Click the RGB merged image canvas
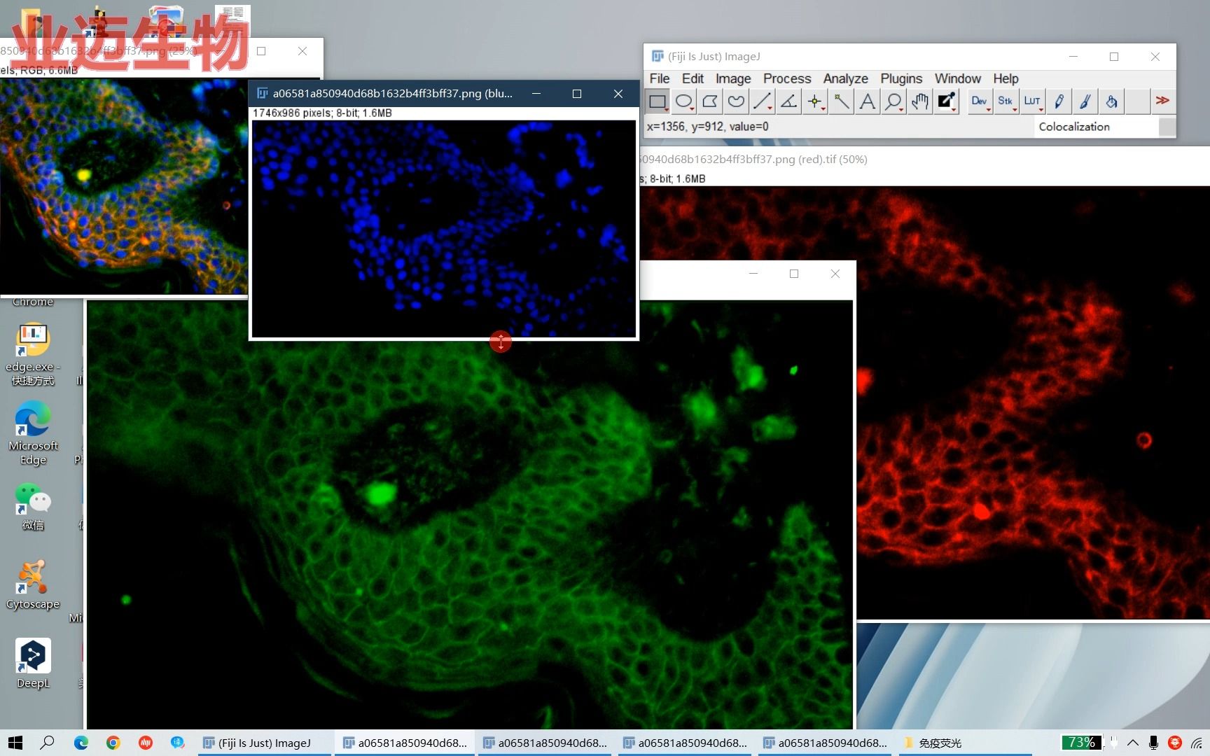The width and height of the screenshot is (1210, 756). tap(123, 185)
